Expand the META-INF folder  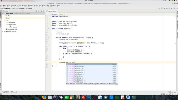coord(6,22)
